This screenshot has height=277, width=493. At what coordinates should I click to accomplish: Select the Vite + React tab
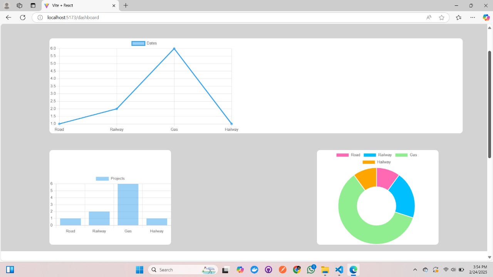pyautogui.click(x=80, y=5)
